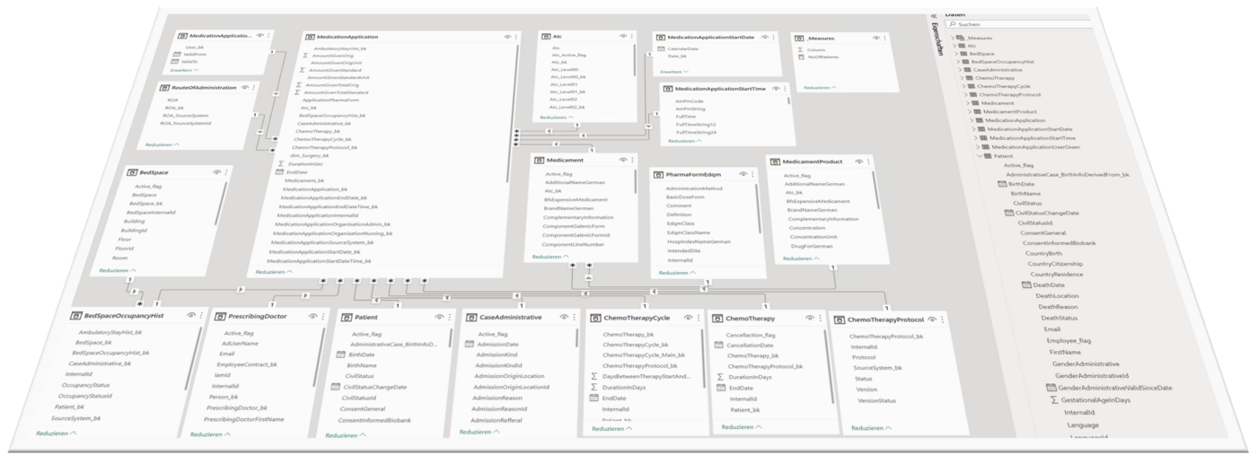This screenshot has width=1257, height=464.
Task: Hide the MedicationApplication table via eye icon
Action: 507,37
